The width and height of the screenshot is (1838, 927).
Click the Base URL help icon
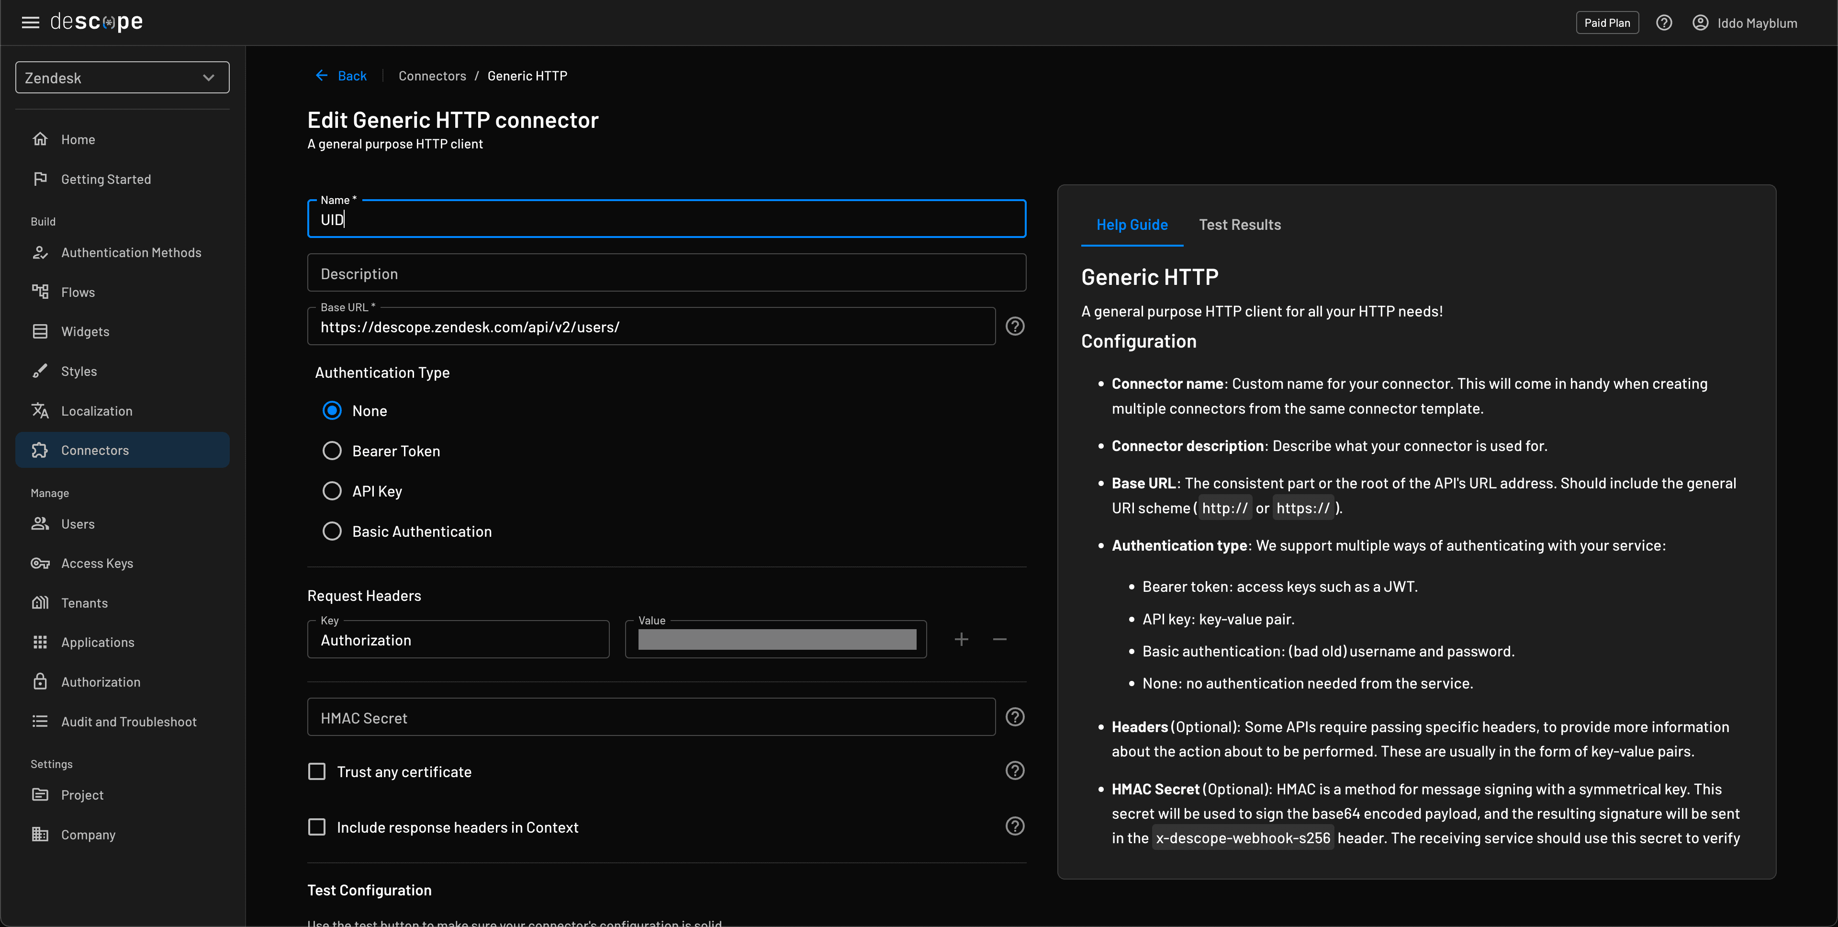pos(1015,326)
